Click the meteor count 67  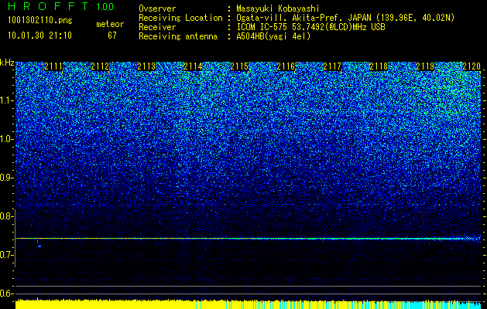pyautogui.click(x=112, y=36)
